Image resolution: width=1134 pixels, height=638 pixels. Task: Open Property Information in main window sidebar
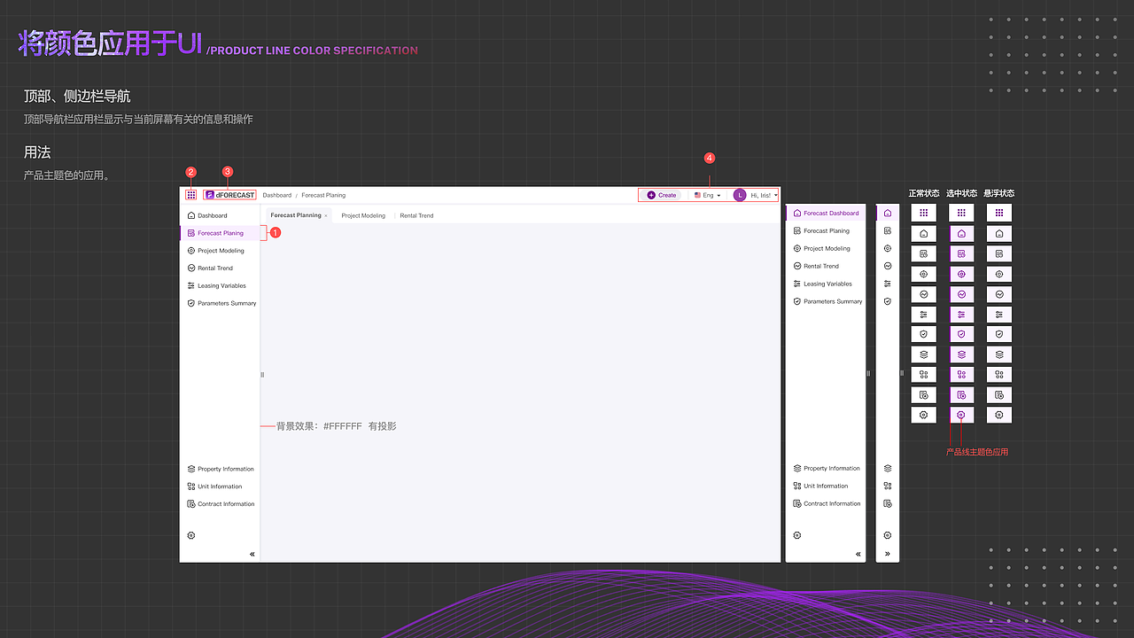coord(220,469)
